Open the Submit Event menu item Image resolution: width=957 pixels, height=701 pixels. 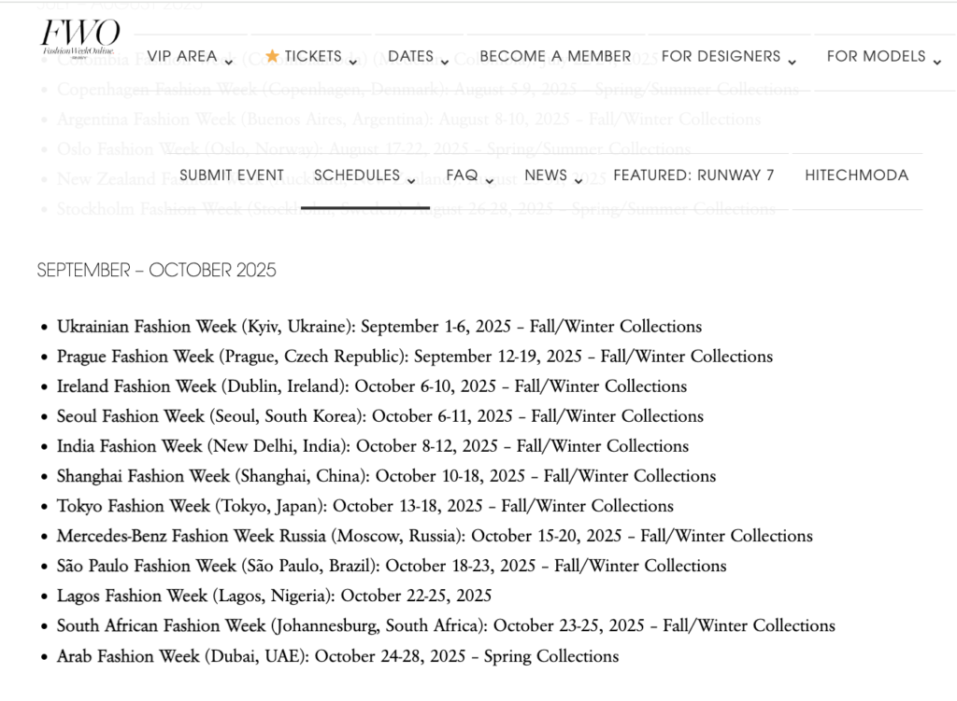click(232, 175)
